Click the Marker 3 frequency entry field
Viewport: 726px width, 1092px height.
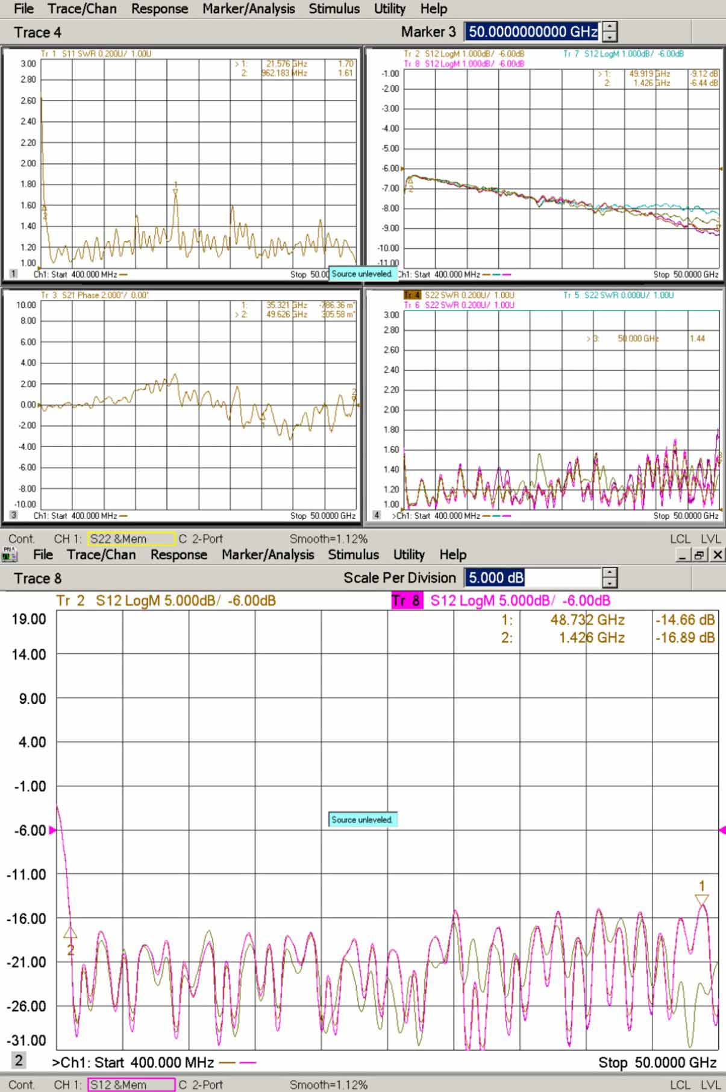tap(533, 31)
